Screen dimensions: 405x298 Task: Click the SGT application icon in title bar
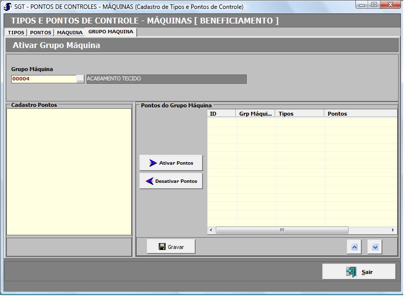7,7
